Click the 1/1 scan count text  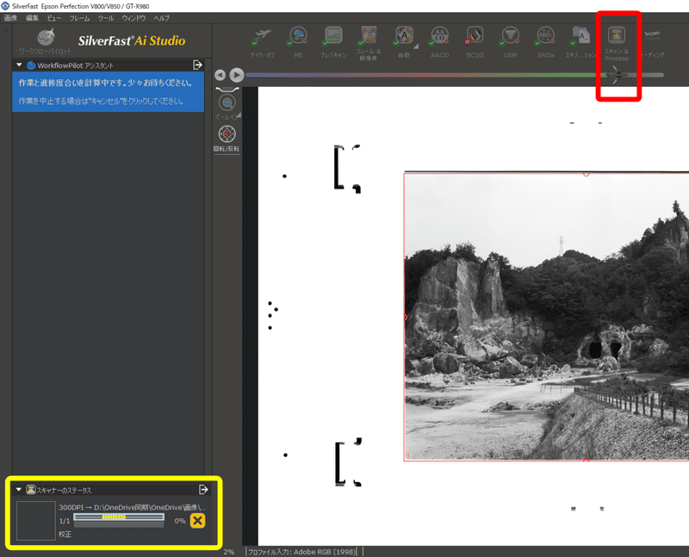coord(64,521)
